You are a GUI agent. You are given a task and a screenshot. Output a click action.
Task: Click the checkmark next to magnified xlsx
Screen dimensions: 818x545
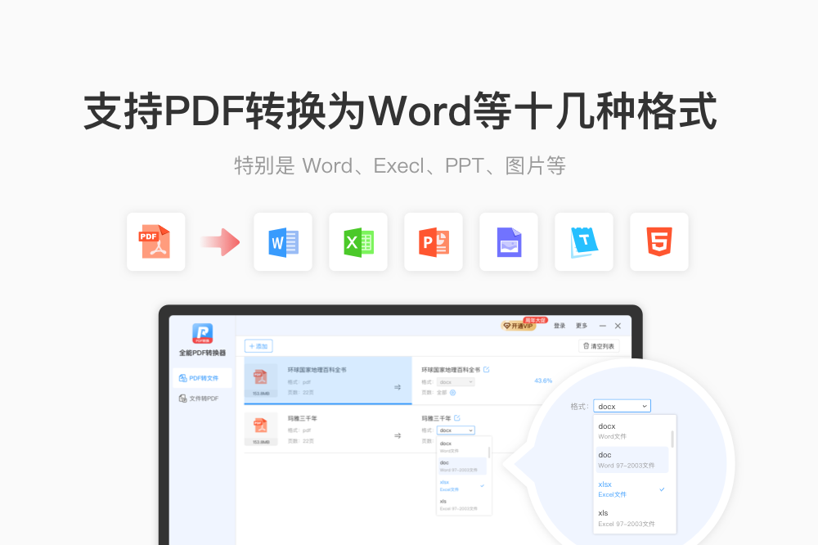tap(662, 489)
